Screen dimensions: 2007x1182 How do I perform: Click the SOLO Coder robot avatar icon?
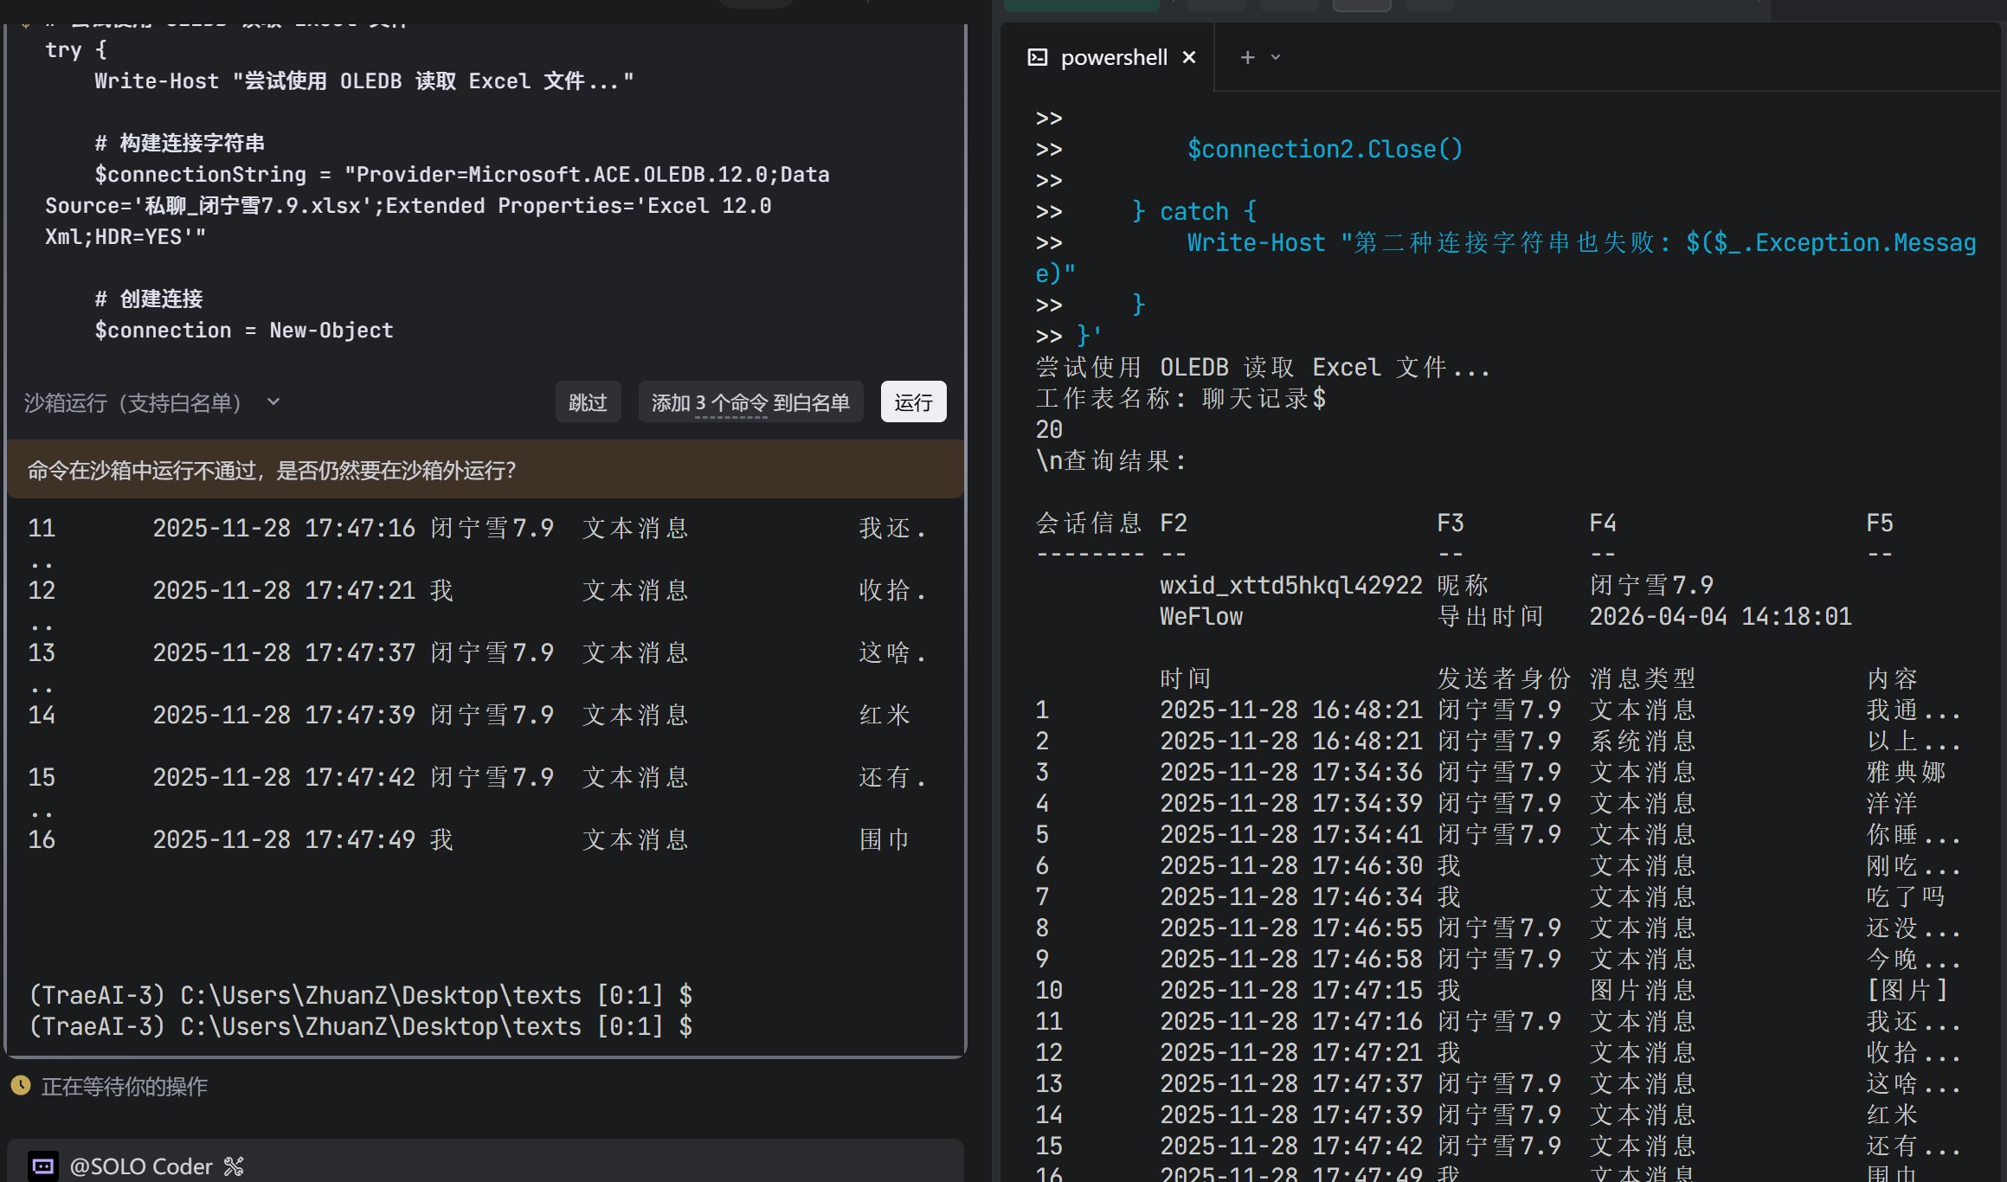tap(42, 1166)
